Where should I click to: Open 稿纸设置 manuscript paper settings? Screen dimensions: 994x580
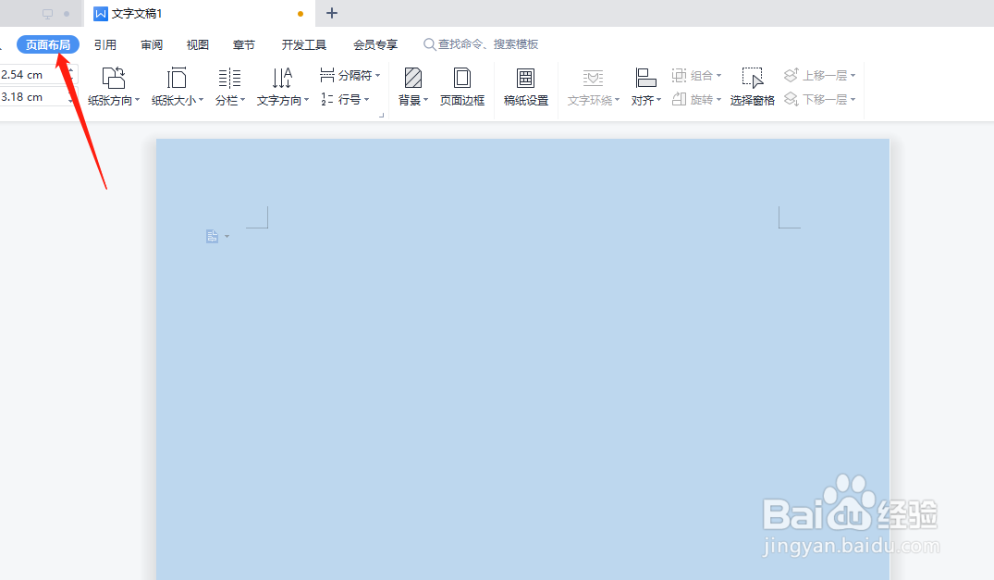pos(525,87)
